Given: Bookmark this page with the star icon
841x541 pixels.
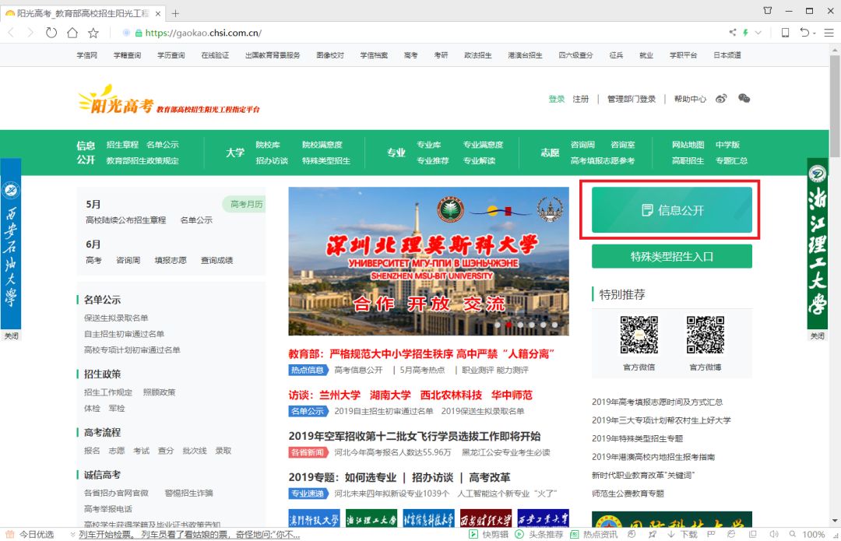Looking at the screenshot, I should pos(93,33).
